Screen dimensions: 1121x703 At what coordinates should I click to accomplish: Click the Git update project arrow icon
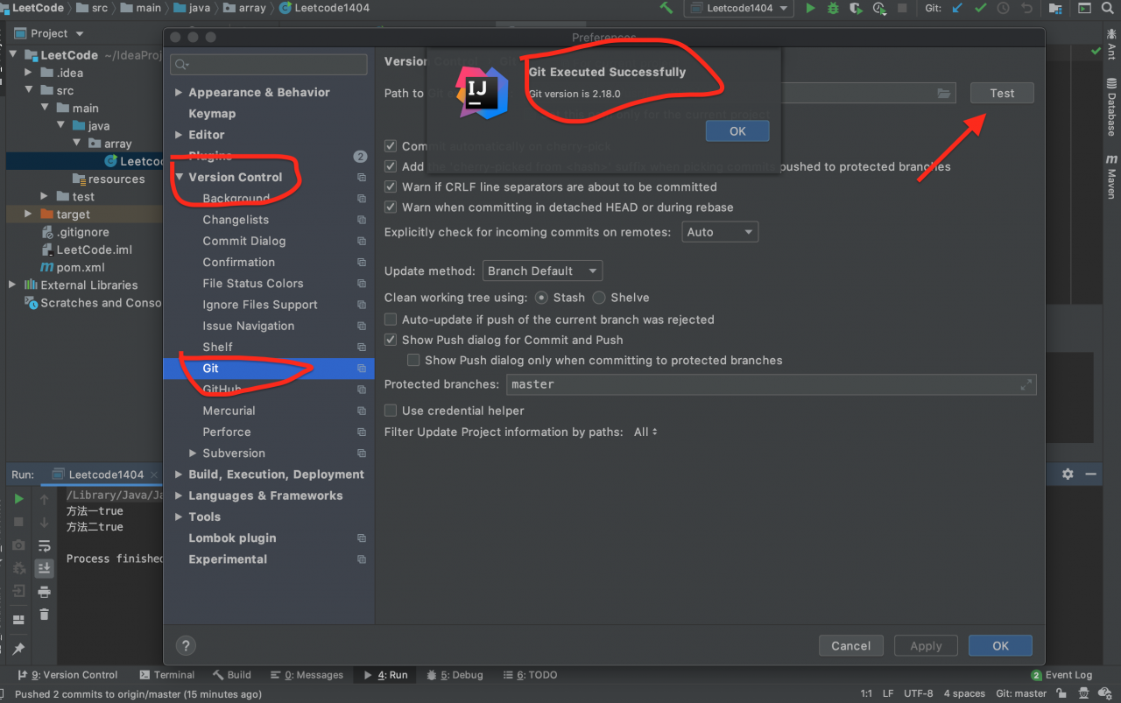coord(957,8)
